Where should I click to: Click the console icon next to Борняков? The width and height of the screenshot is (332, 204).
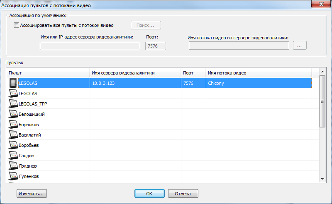point(13,125)
